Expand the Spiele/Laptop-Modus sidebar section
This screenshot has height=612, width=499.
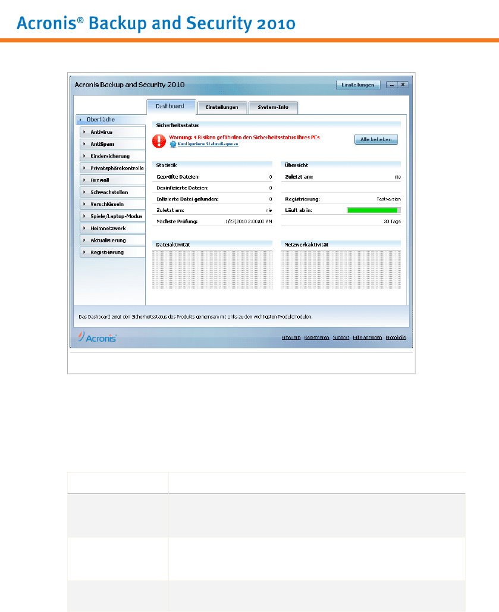point(112,216)
